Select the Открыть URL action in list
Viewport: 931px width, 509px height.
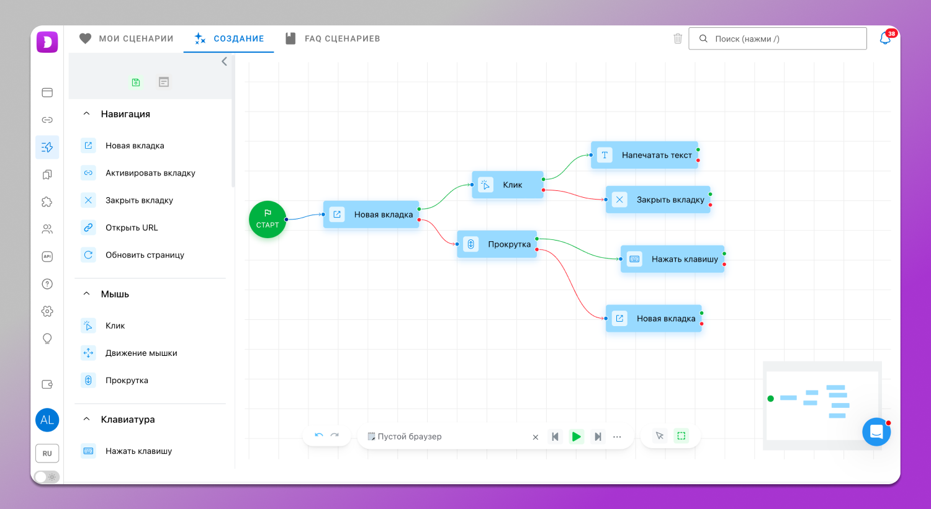point(132,228)
